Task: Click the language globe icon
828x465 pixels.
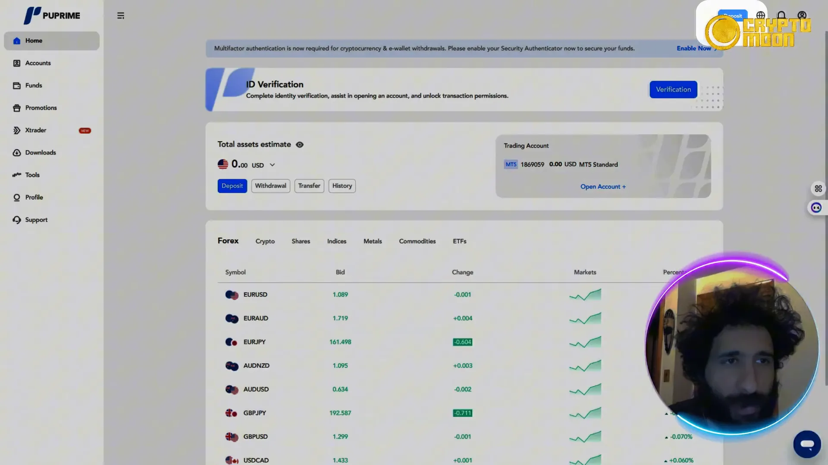Action: [x=760, y=15]
